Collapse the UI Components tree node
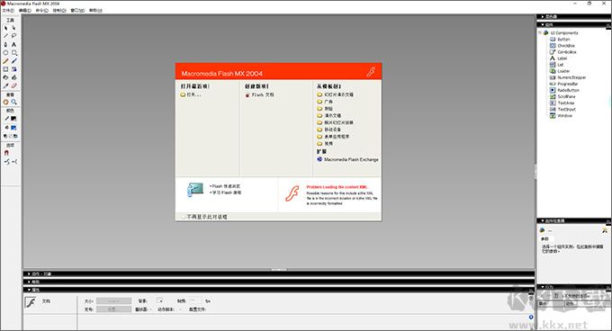This screenshot has width=612, height=331. (540, 33)
